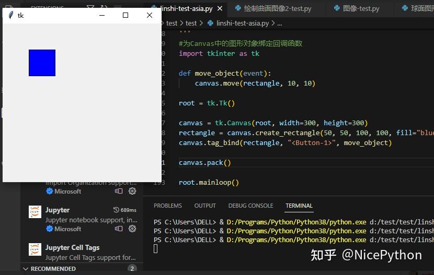The height and width of the screenshot is (275, 434).
Task: Open the DEBUG CONSOLE panel tab
Action: [251, 206]
